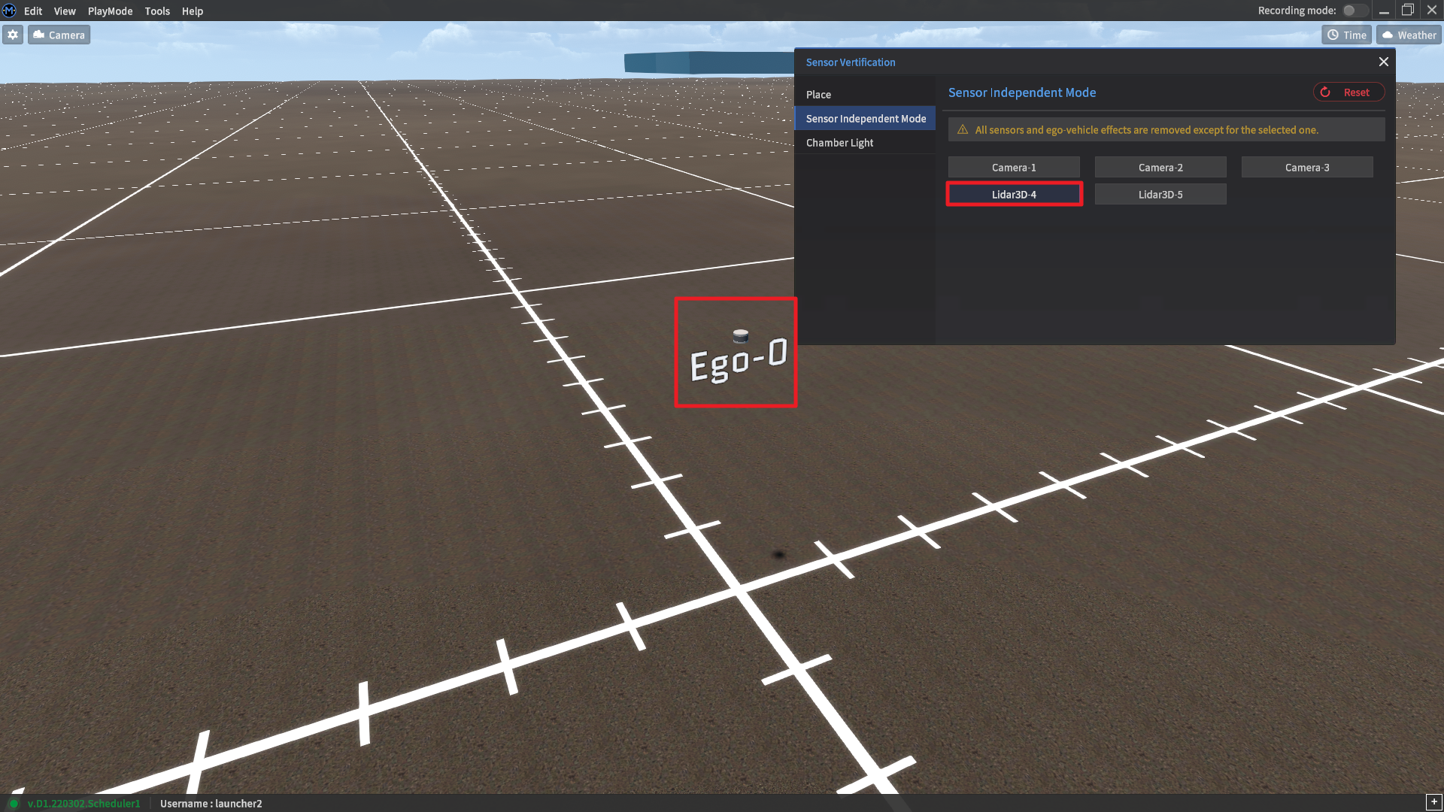The width and height of the screenshot is (1444, 812).
Task: Open the Weather settings
Action: coord(1409,35)
